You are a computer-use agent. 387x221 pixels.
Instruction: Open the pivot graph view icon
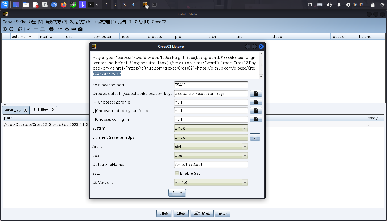(29, 29)
